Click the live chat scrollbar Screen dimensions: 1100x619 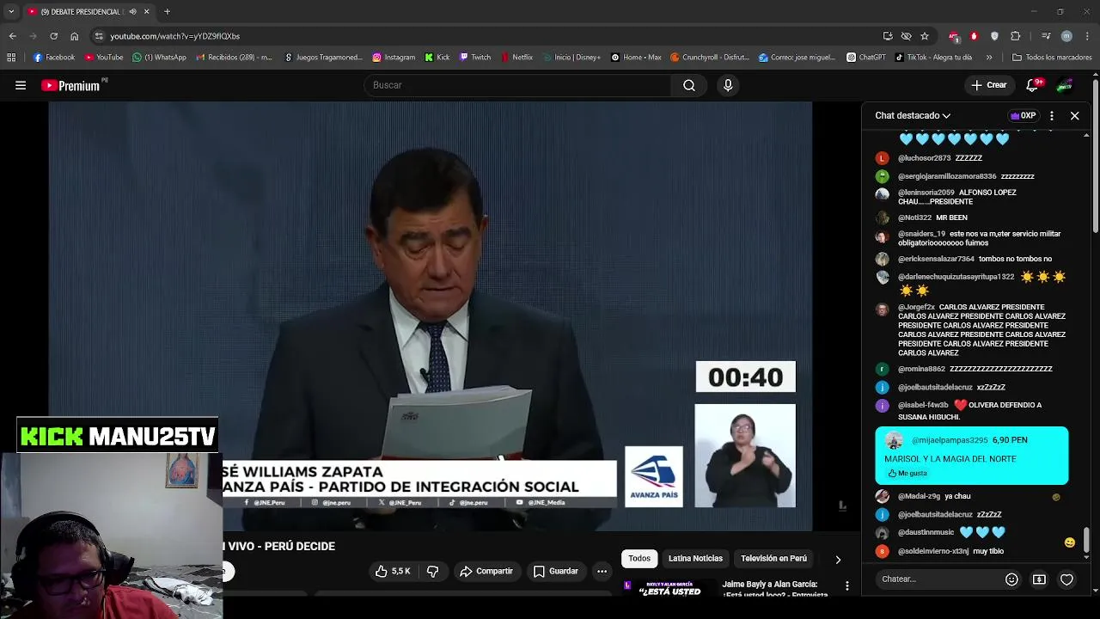(x=1087, y=541)
